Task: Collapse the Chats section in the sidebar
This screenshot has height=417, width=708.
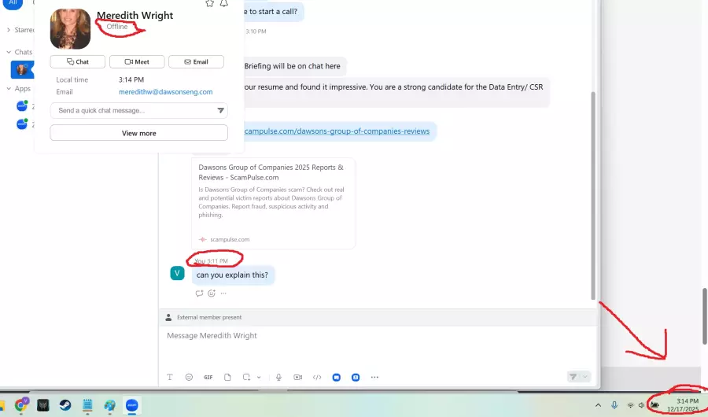Action: (9, 52)
